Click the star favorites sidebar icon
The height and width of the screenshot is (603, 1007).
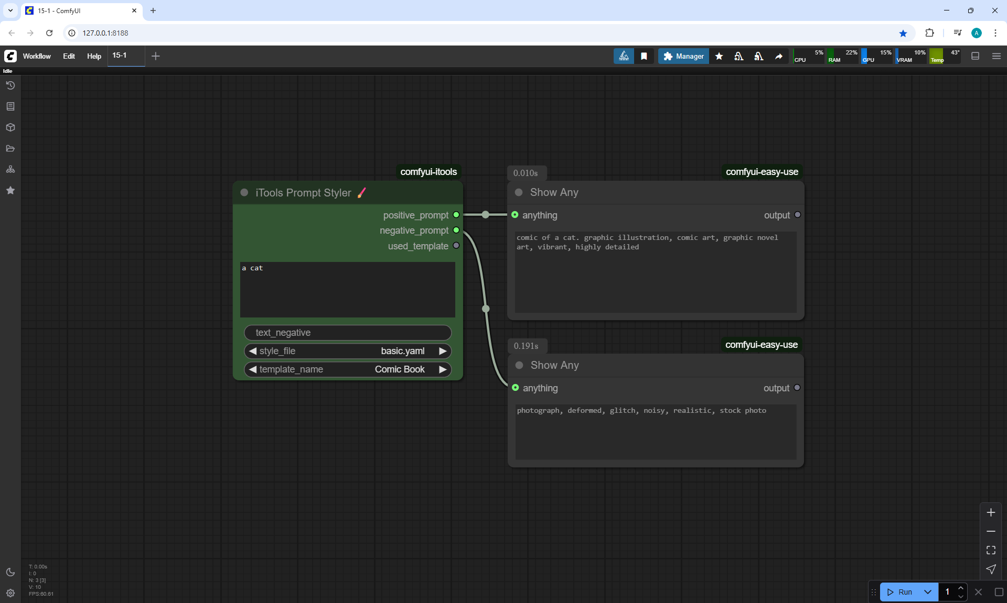(x=10, y=190)
